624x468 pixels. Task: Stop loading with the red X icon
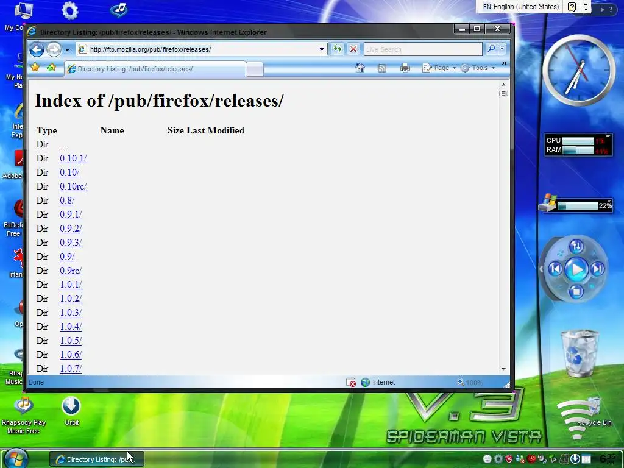(353, 49)
